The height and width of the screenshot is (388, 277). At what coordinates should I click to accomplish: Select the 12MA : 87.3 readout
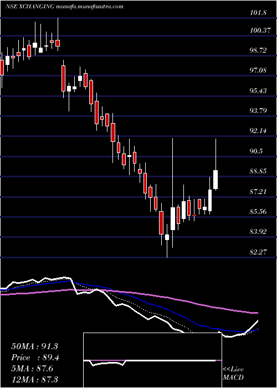tap(34, 379)
